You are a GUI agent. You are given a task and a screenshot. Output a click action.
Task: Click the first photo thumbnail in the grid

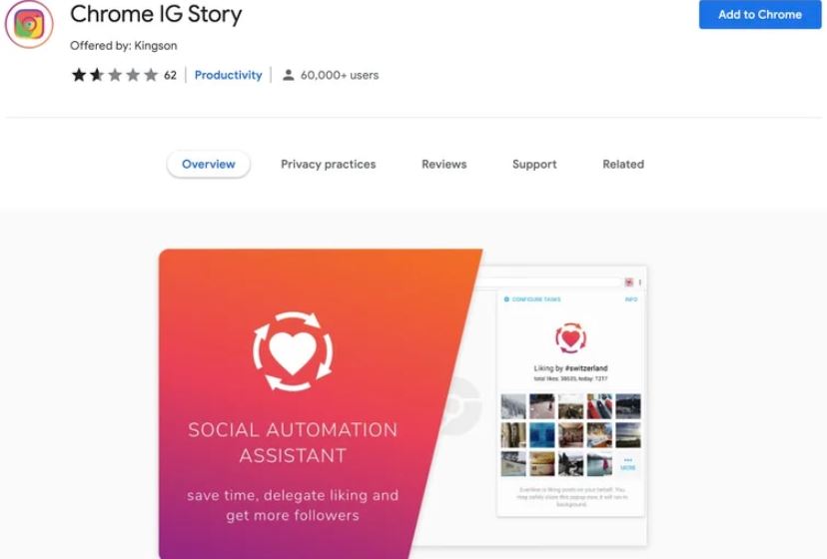click(513, 406)
